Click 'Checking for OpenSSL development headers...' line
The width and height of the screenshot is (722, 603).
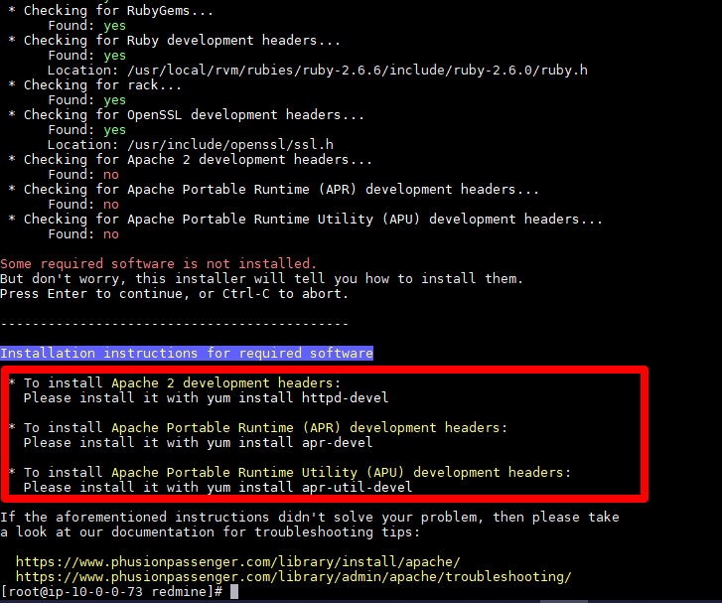pos(187,114)
